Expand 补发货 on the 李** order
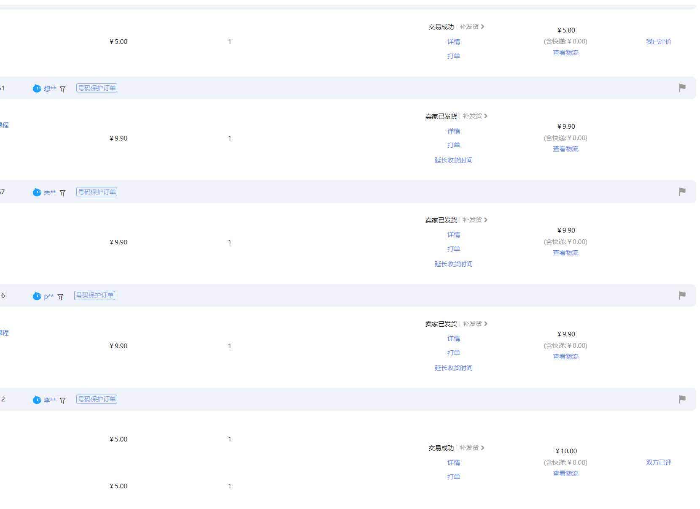700x509 pixels. 472,448
